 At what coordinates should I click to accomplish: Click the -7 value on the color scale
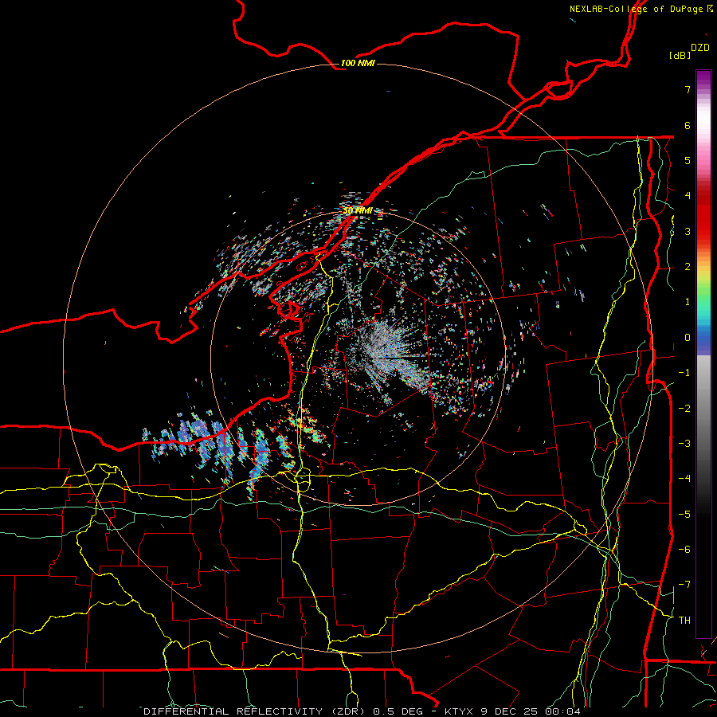[x=684, y=585]
